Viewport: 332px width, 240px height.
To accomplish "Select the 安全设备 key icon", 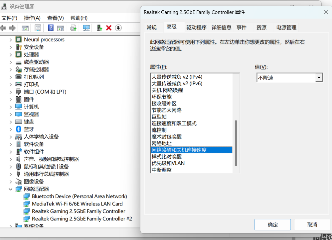I will (x=19, y=47).
